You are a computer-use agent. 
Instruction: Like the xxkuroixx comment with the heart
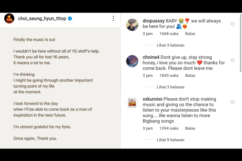pyautogui.click(x=233, y=103)
